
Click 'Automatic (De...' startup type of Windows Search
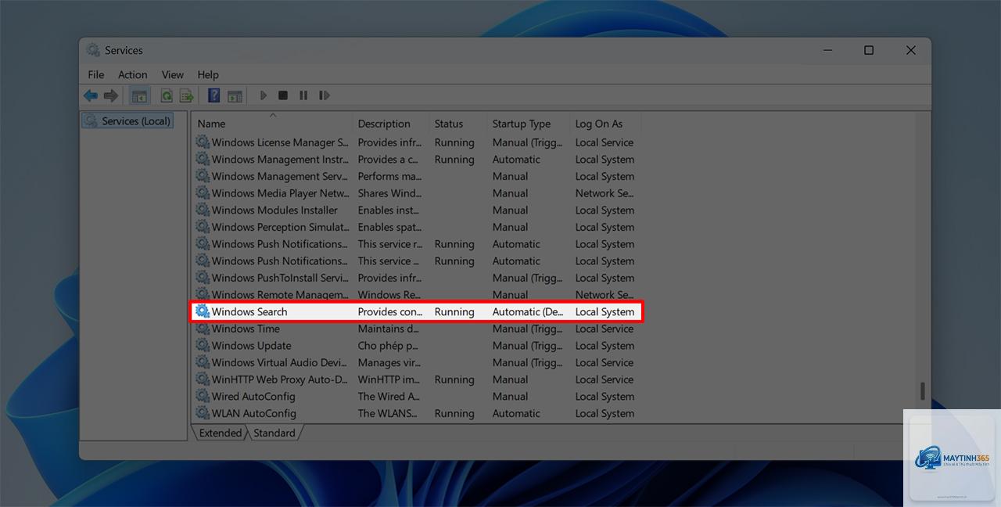coord(528,311)
